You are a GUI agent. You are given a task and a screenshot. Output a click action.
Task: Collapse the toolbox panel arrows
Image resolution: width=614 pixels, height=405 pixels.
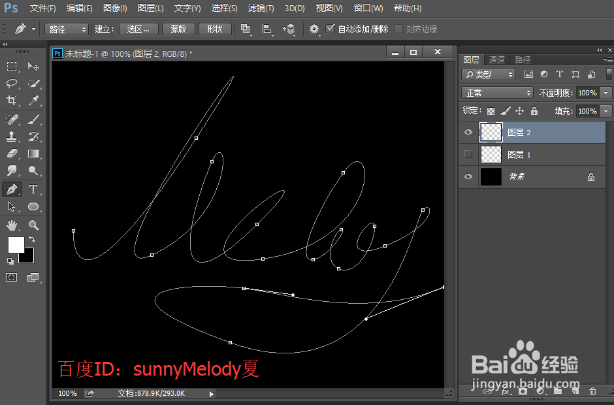(x=5, y=44)
